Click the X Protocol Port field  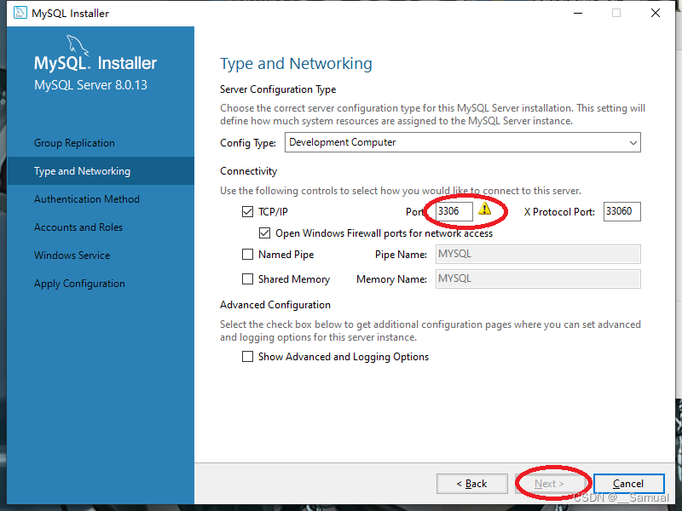click(x=621, y=211)
